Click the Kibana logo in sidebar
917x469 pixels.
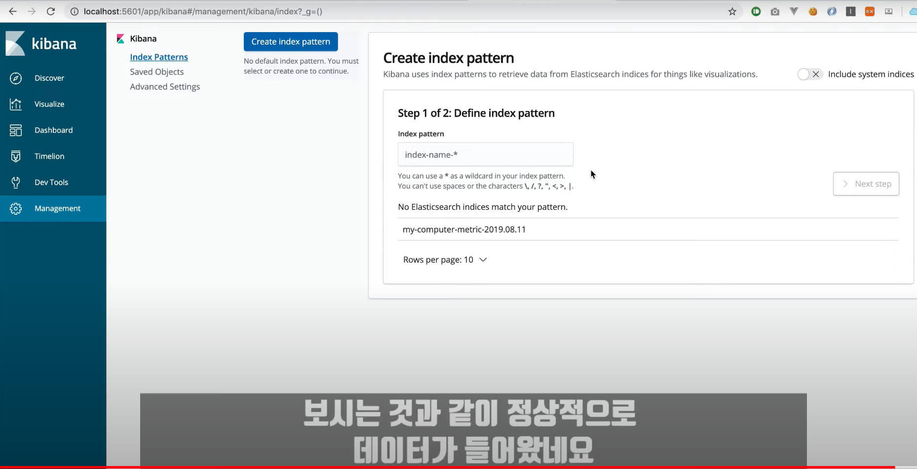[41, 43]
